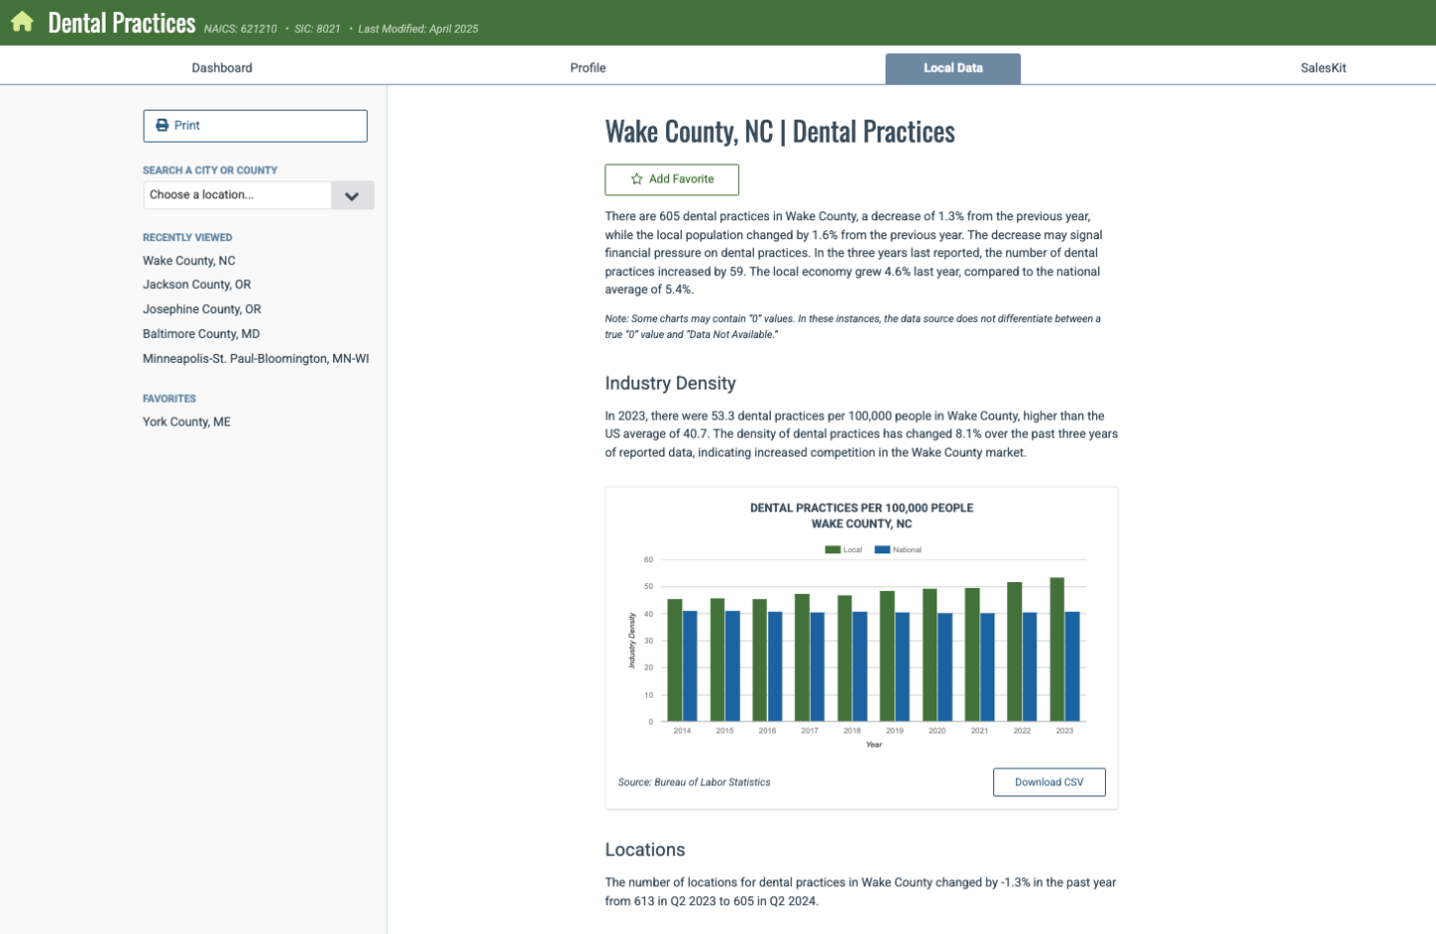Open Minneapolis-St. Paul-Bloomington, MN-WI link
Image resolution: width=1436 pixels, height=934 pixels.
tap(255, 359)
